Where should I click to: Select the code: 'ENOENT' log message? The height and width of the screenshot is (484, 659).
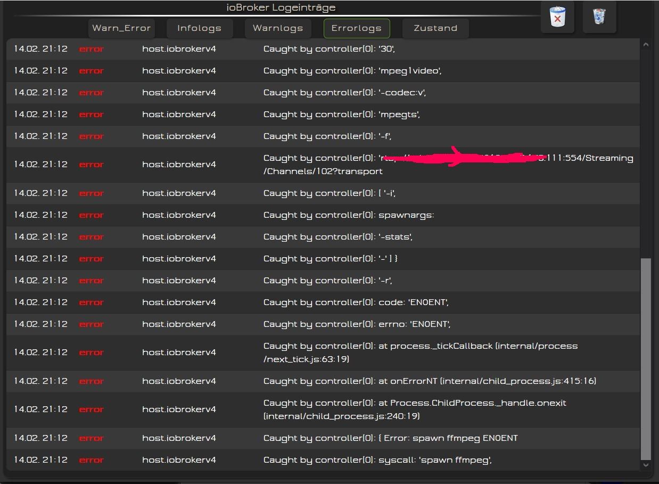coord(356,302)
